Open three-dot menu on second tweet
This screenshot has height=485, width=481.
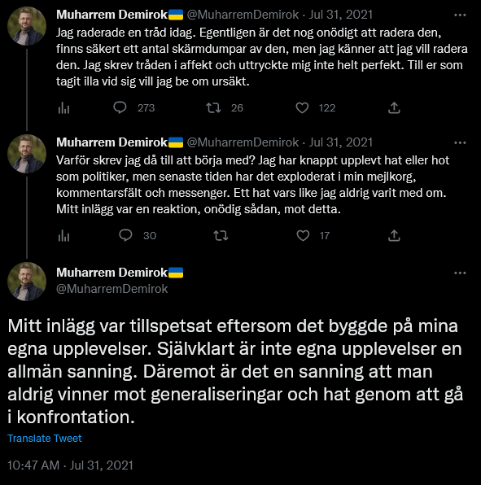(x=460, y=142)
